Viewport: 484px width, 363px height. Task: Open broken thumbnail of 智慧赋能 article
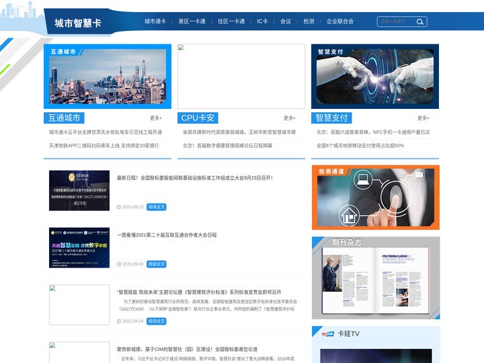[x=79, y=305]
